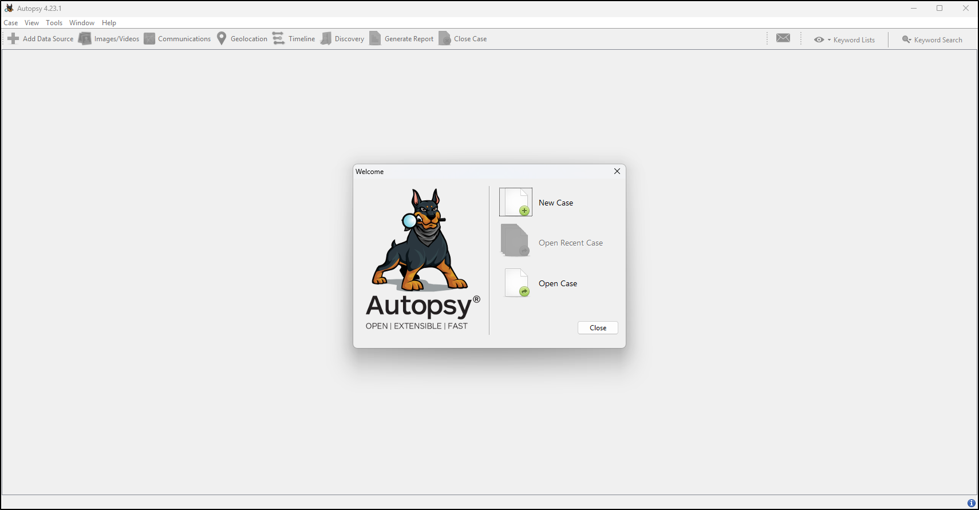Click the New Case document icon
This screenshot has height=510, width=979.
click(516, 202)
